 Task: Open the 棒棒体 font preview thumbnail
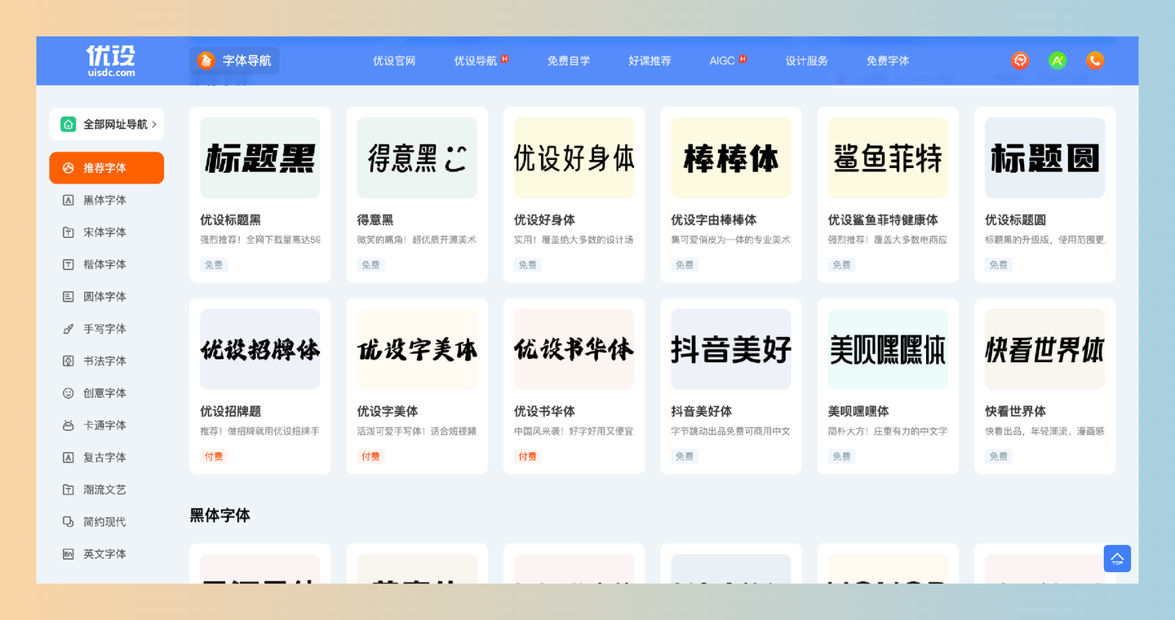(x=731, y=157)
